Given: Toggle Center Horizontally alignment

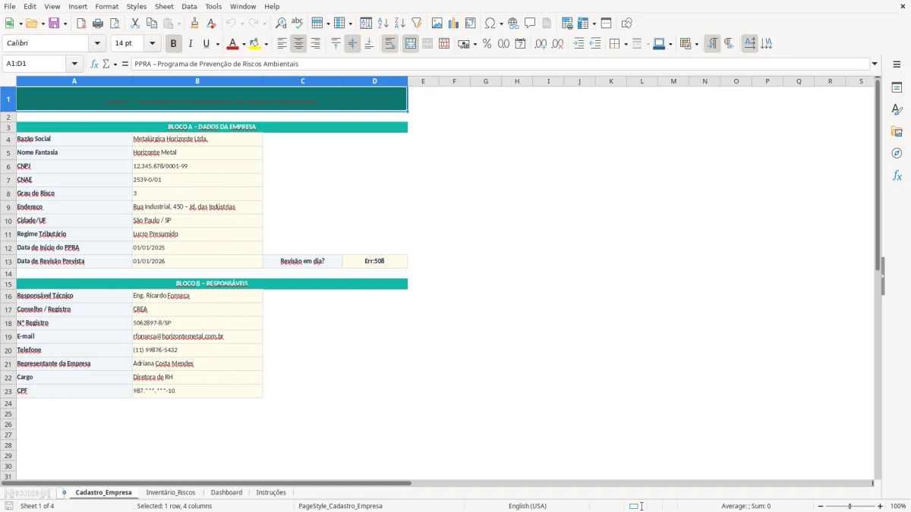Looking at the screenshot, I should 298,44.
